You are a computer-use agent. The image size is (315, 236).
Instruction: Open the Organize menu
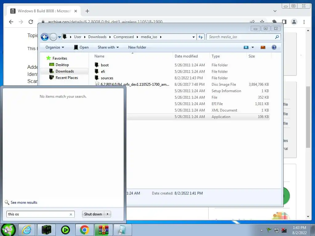[55, 47]
